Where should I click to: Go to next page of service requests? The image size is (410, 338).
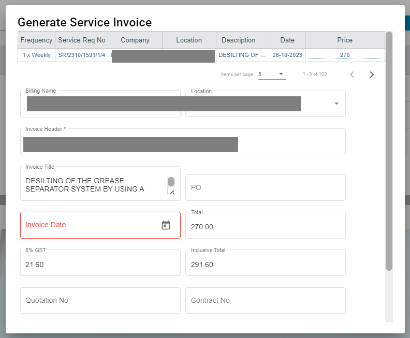point(372,75)
